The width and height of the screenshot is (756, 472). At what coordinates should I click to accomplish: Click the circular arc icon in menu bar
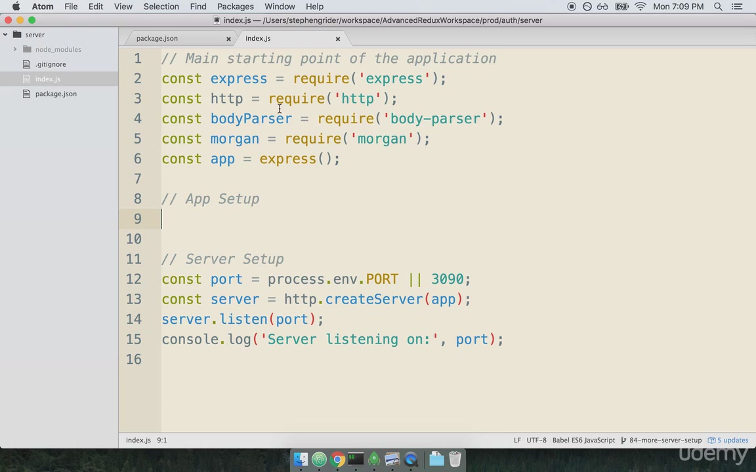click(587, 7)
